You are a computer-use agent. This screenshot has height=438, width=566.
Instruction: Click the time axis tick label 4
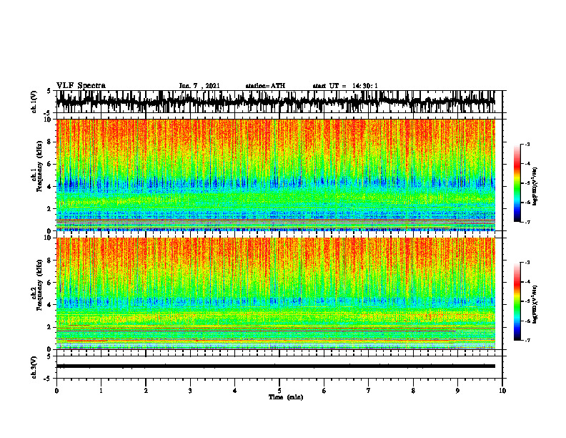click(x=235, y=391)
